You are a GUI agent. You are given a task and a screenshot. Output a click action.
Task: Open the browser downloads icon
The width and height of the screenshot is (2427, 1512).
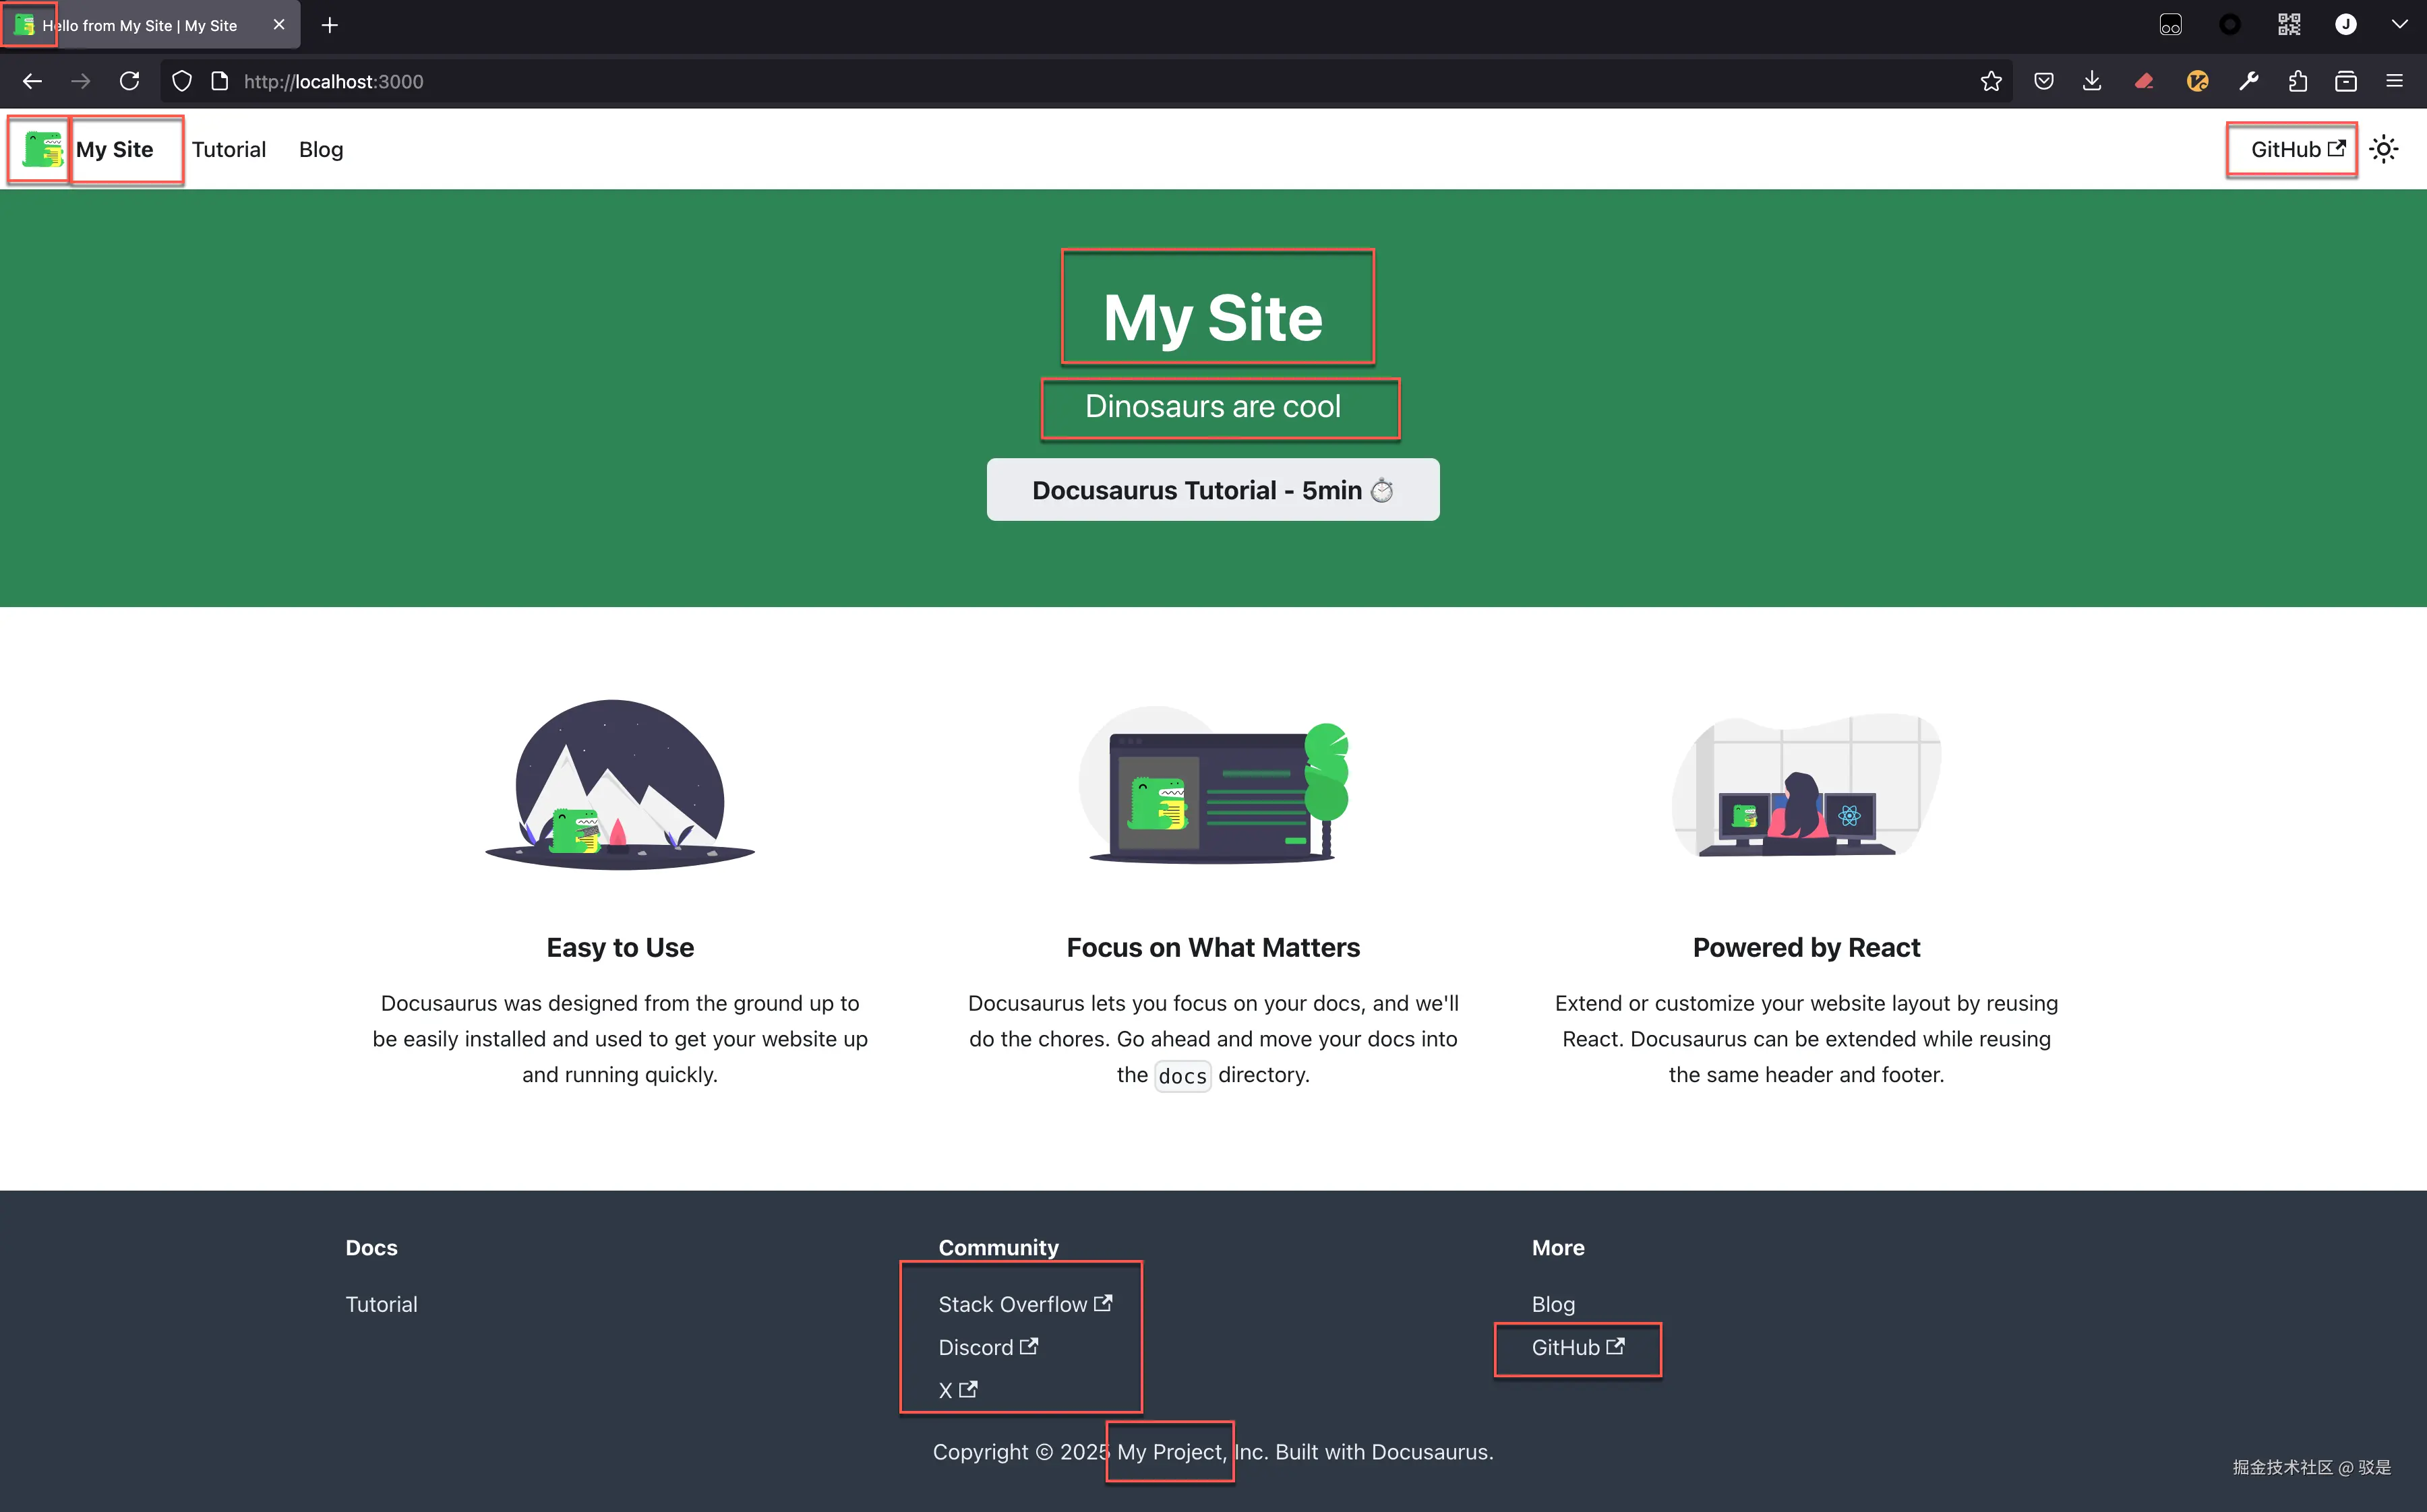(2092, 82)
